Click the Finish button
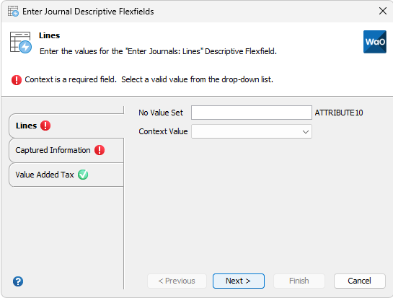The image size is (393, 298). tap(299, 281)
